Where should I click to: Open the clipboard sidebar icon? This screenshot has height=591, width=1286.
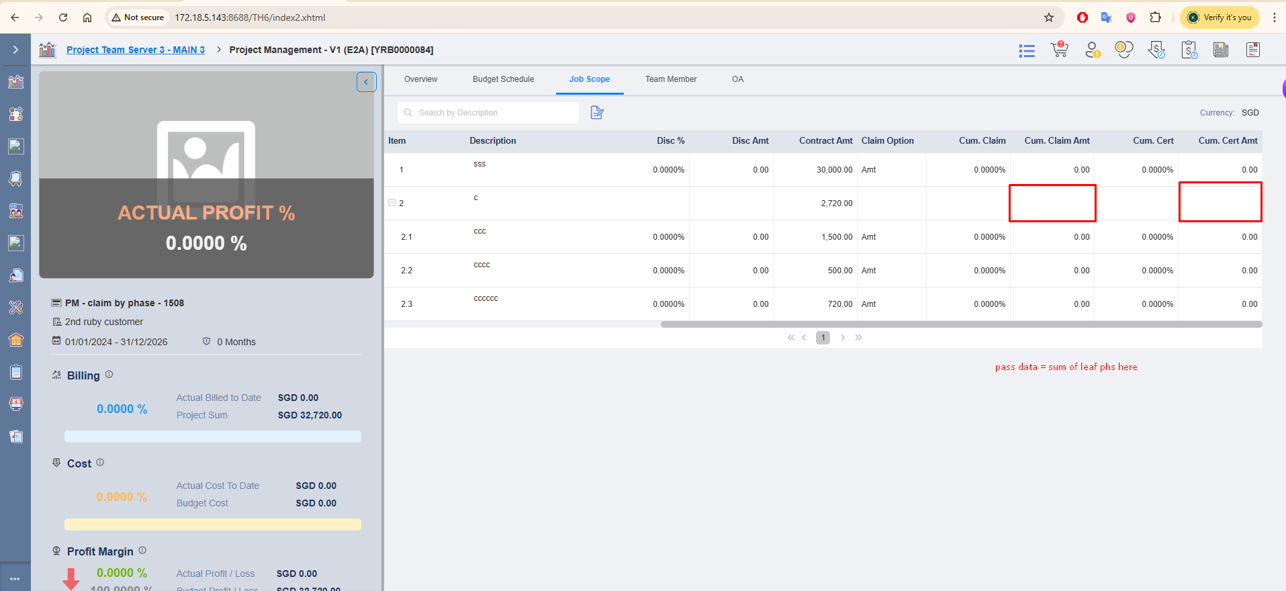[16, 372]
